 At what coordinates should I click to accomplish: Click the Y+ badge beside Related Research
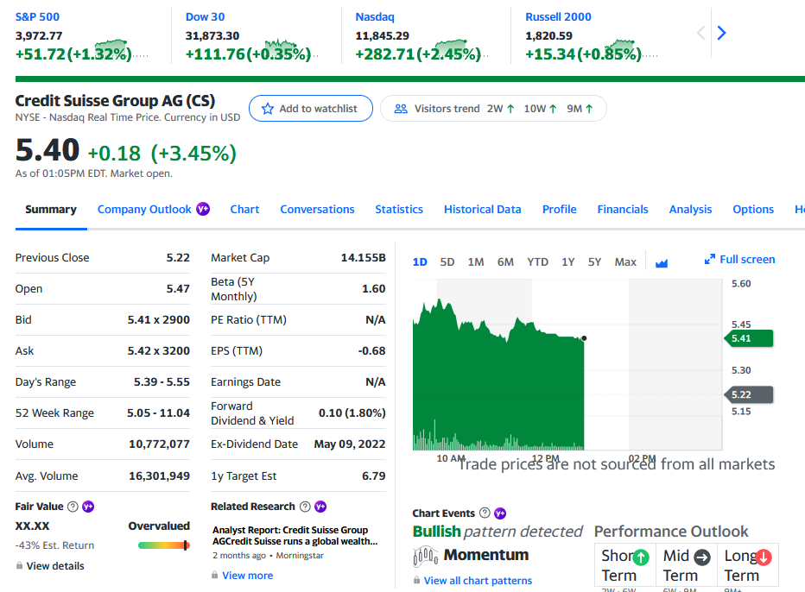pyautogui.click(x=320, y=507)
